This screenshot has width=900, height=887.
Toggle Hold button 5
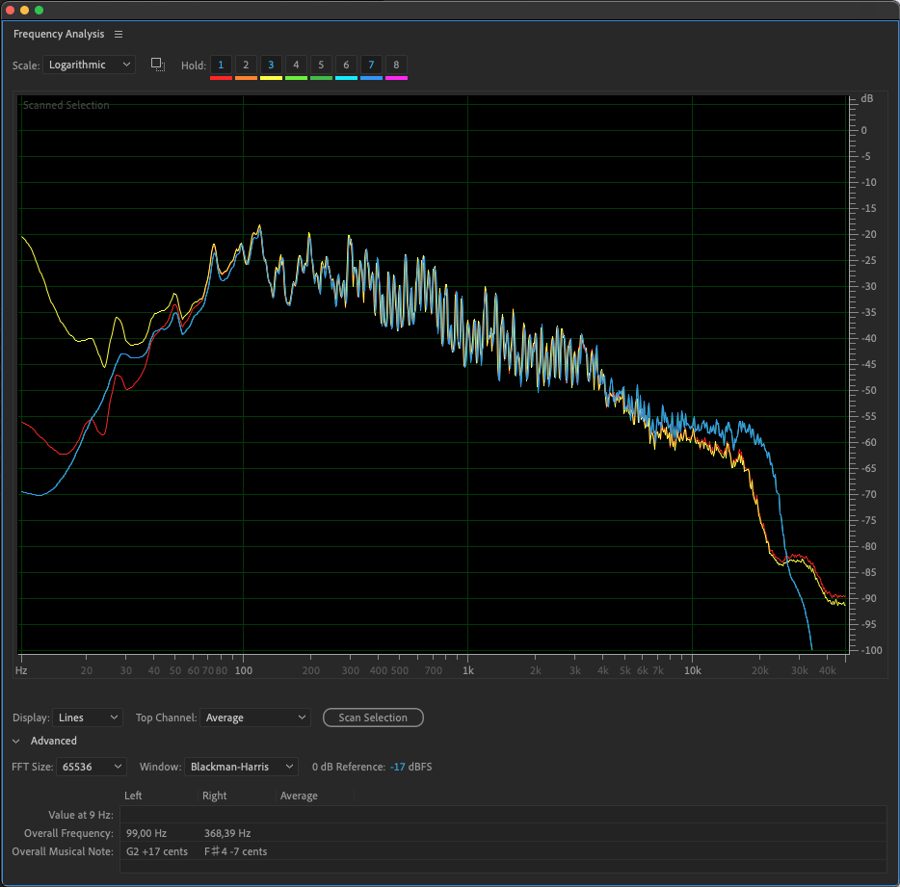tap(321, 65)
